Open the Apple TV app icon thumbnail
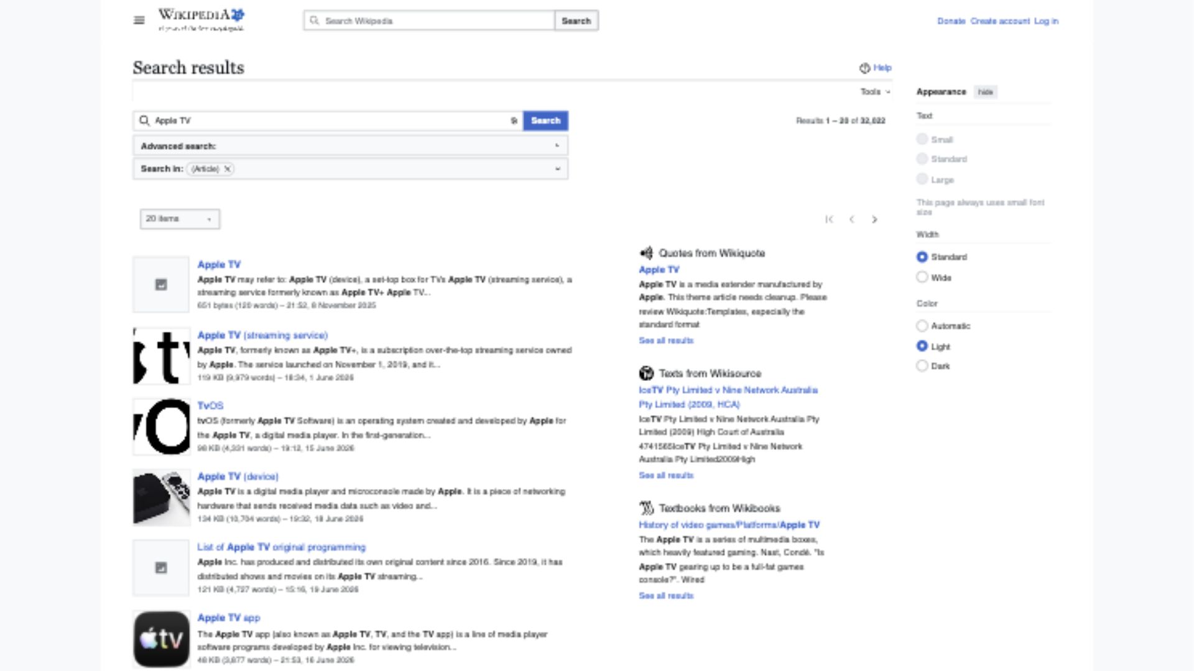The width and height of the screenshot is (1194, 671). [x=161, y=639]
